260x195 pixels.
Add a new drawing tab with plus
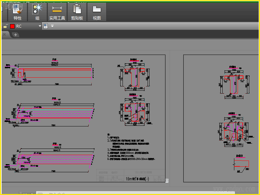pos(15,34)
